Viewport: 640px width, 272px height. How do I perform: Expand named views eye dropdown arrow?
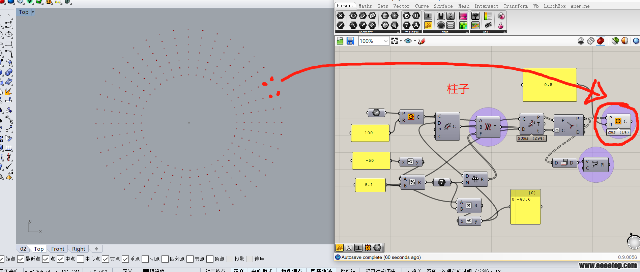click(x=415, y=41)
